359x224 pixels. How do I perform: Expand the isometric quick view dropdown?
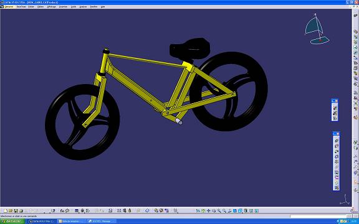click(x=240, y=211)
